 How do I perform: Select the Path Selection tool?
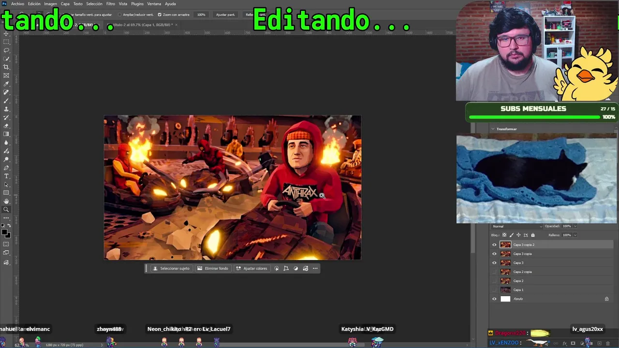pos(6,185)
